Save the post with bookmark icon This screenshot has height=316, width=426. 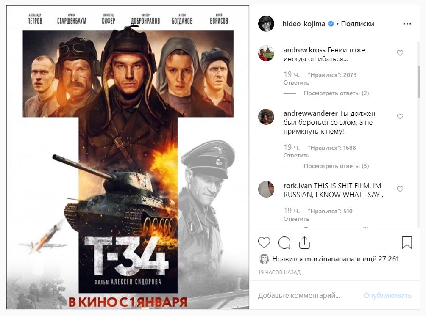click(407, 242)
